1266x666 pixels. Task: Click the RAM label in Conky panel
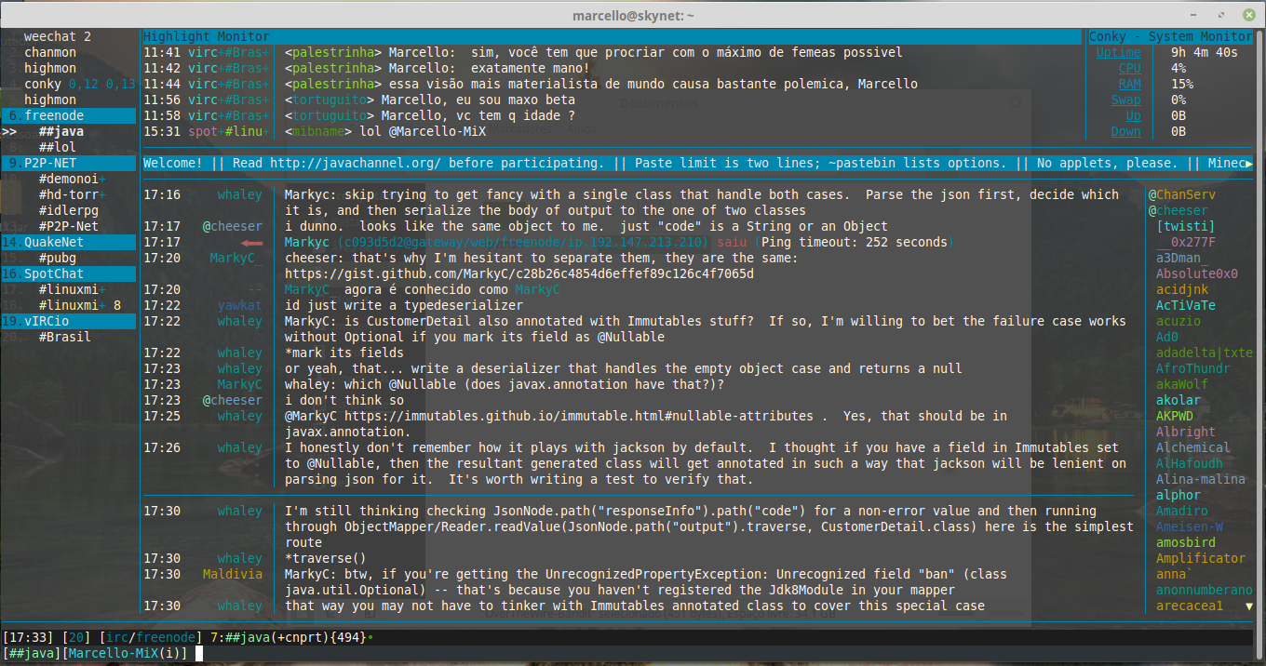(x=1129, y=84)
